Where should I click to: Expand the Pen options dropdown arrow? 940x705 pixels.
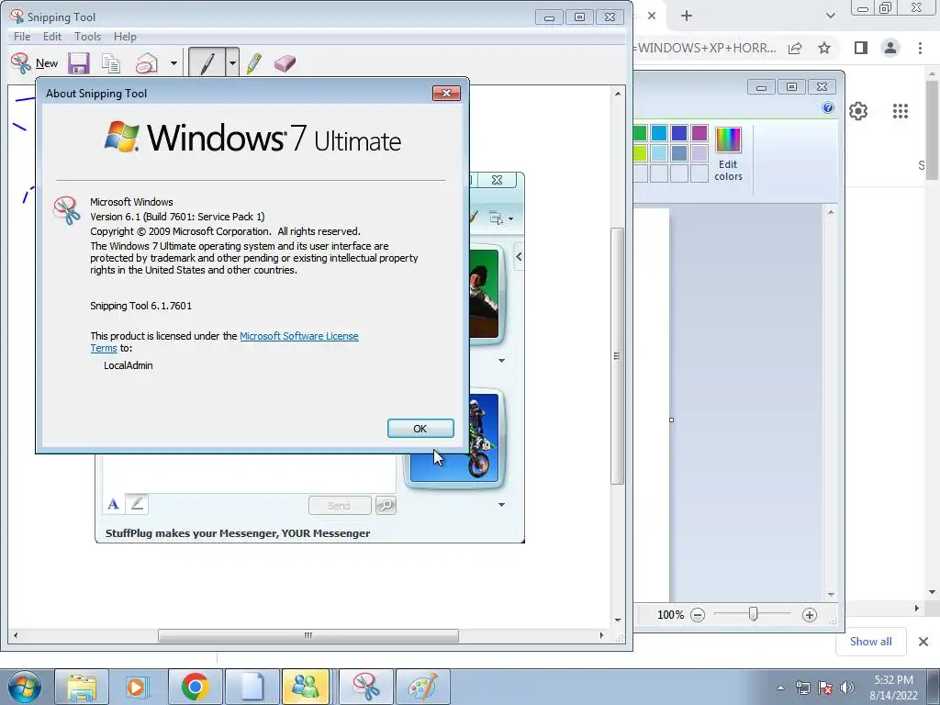click(x=232, y=62)
